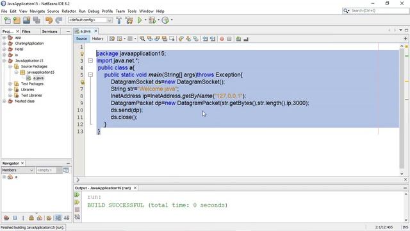Click the Toggle Bookmark editor icon
Screen dimensions: 410x231
click(x=196, y=38)
